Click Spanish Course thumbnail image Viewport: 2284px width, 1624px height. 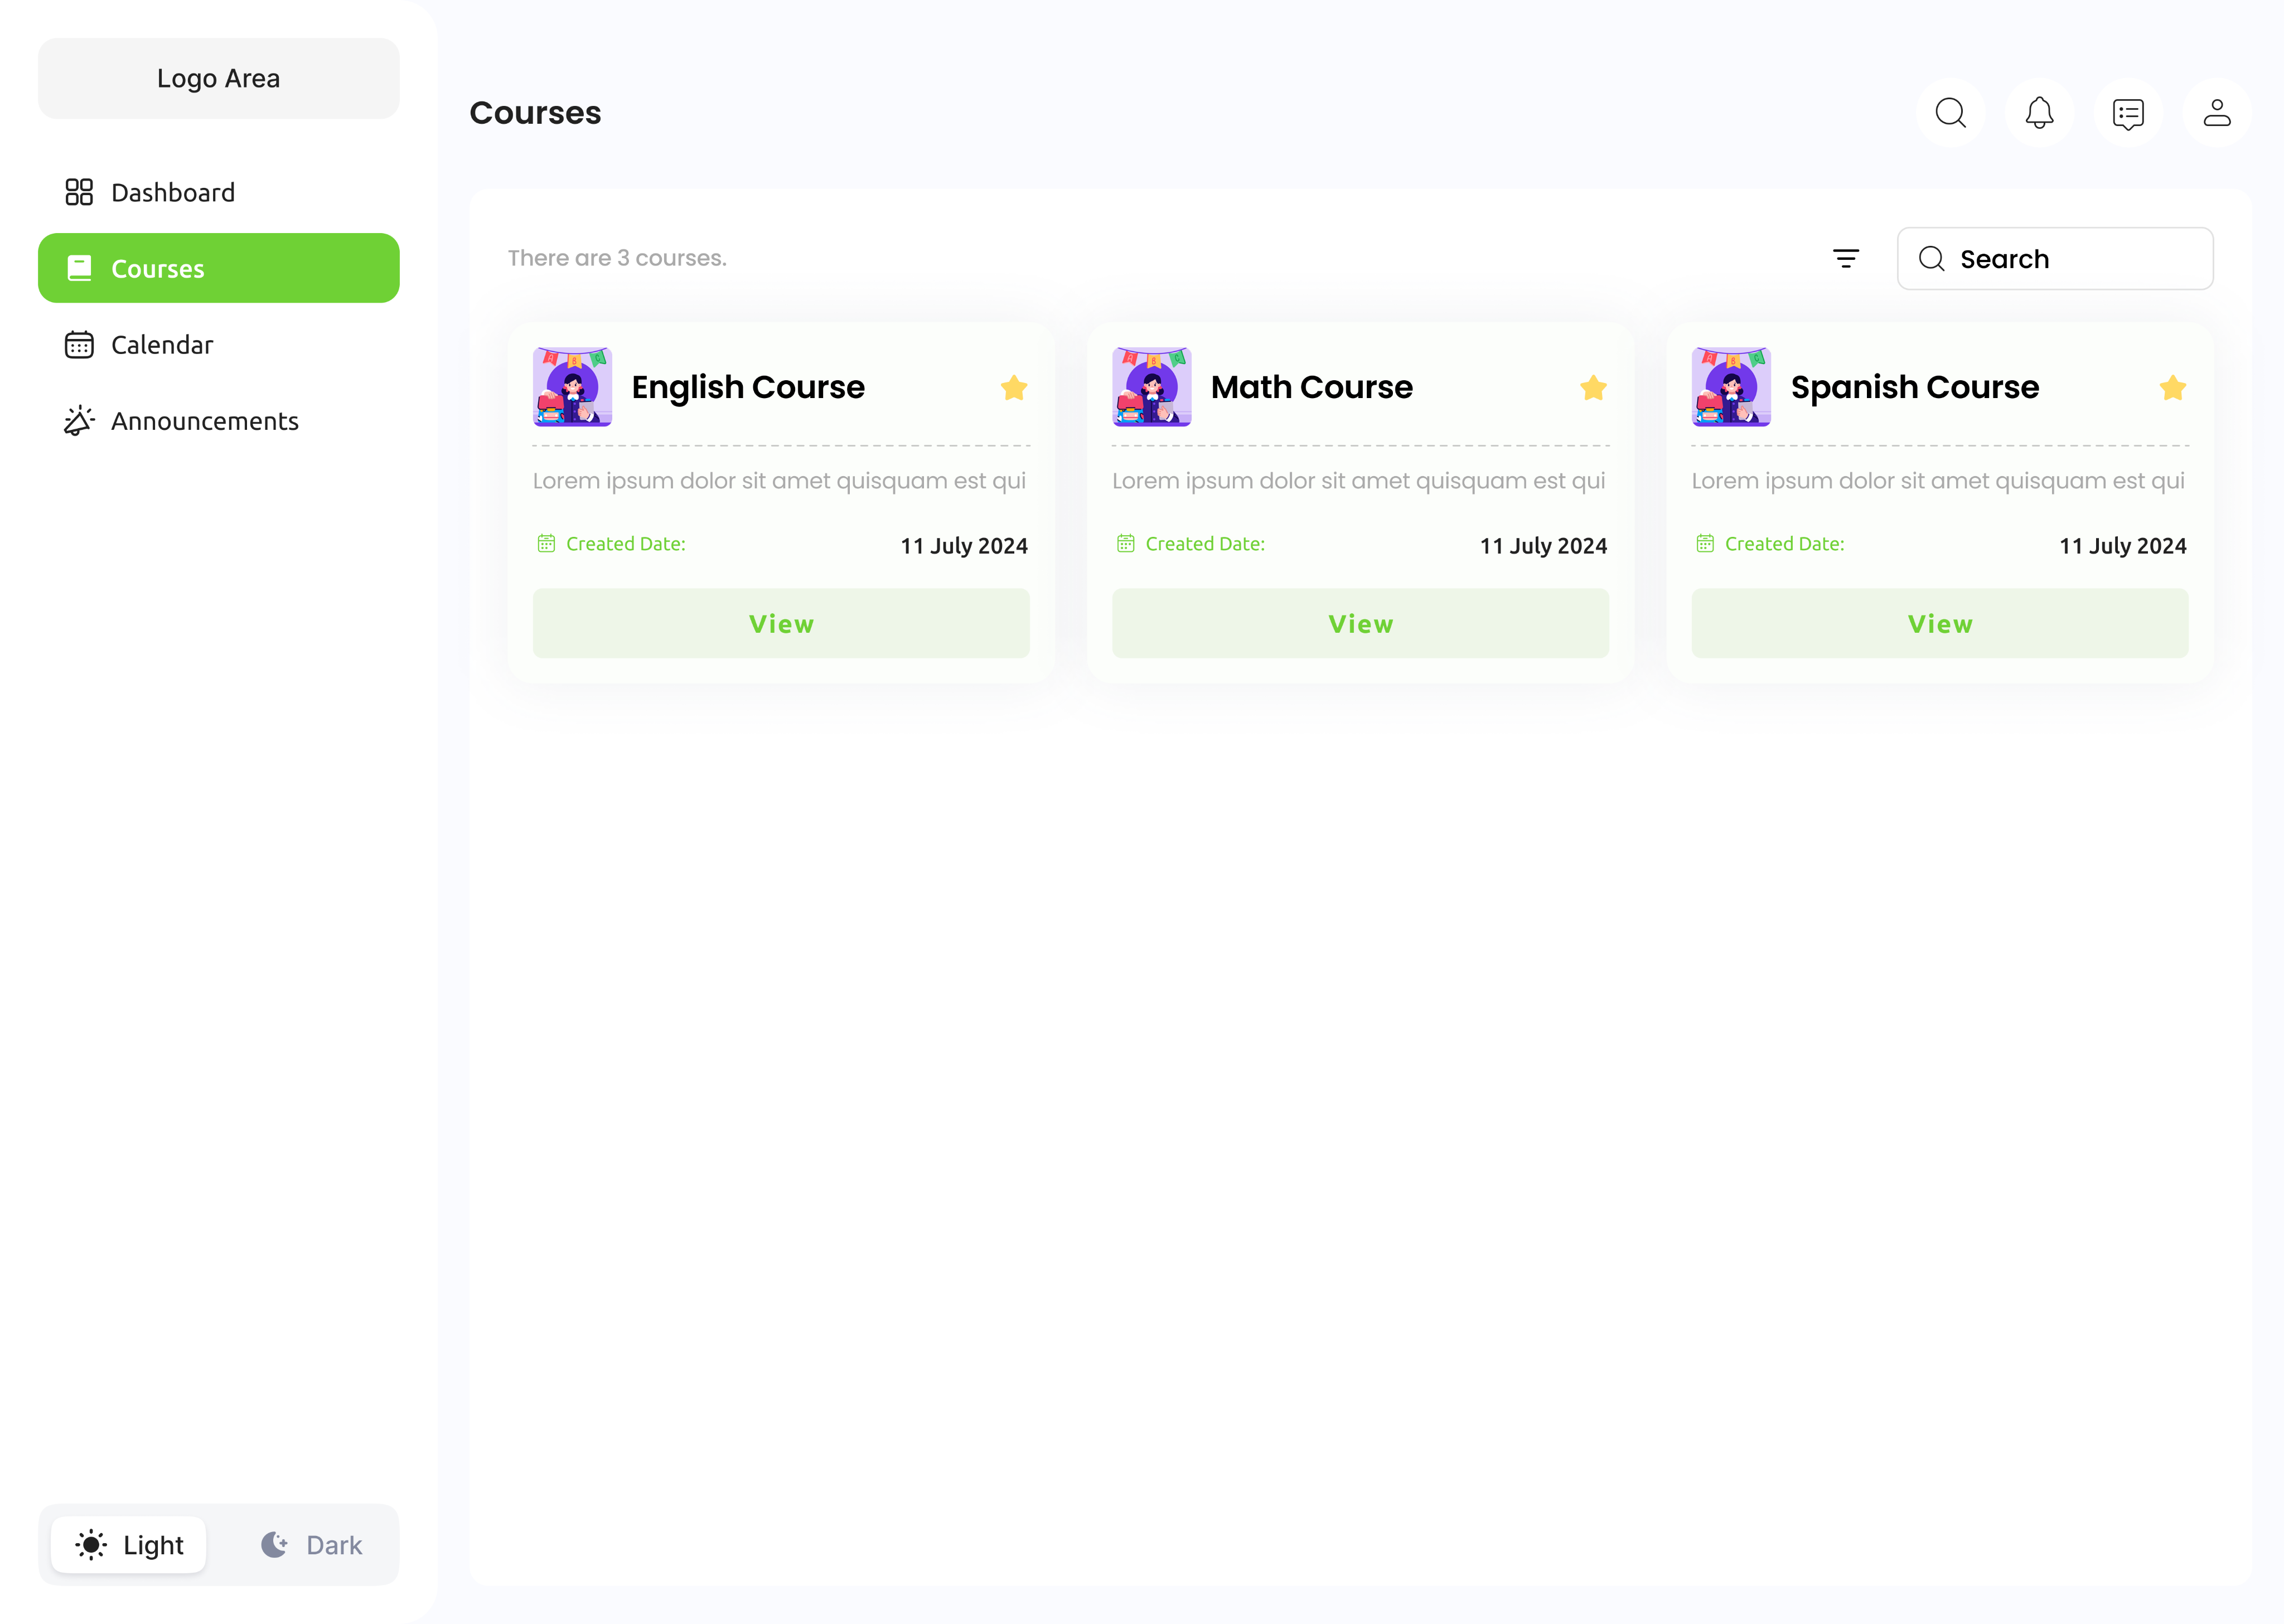point(1730,387)
